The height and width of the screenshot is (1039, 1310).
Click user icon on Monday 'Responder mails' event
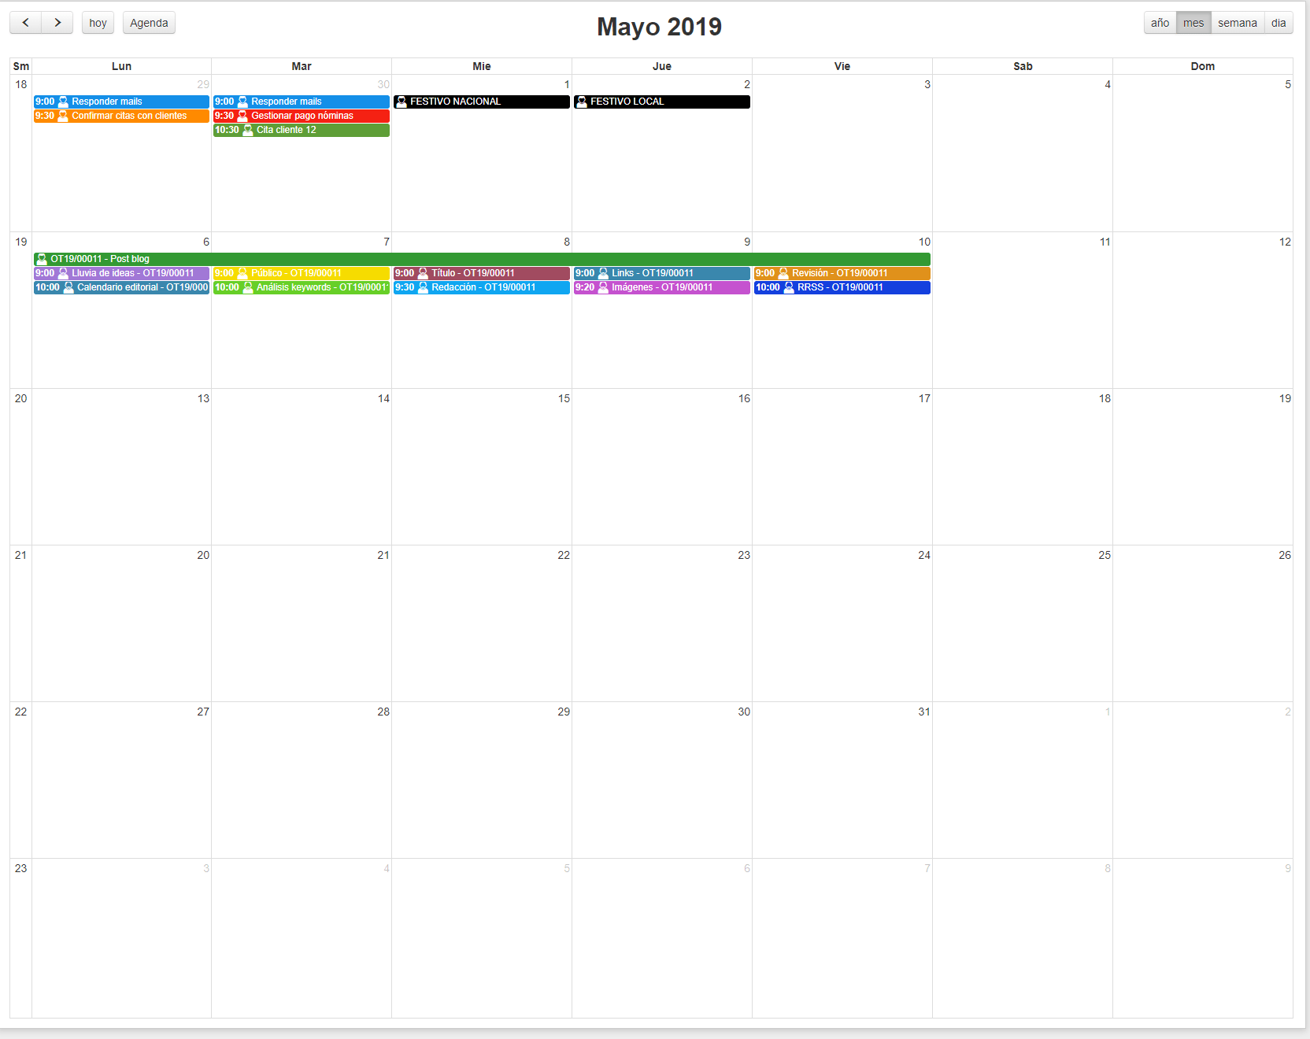[63, 102]
